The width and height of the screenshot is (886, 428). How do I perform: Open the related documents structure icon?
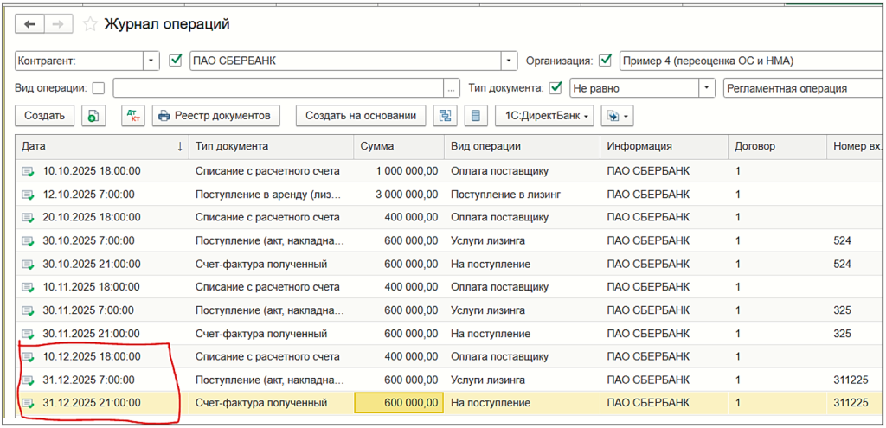(x=445, y=116)
